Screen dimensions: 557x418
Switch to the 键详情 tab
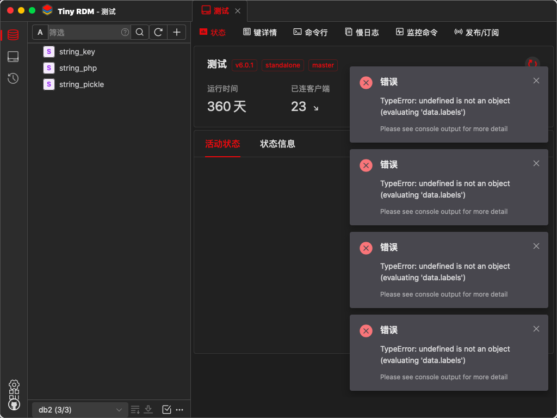[260, 32]
